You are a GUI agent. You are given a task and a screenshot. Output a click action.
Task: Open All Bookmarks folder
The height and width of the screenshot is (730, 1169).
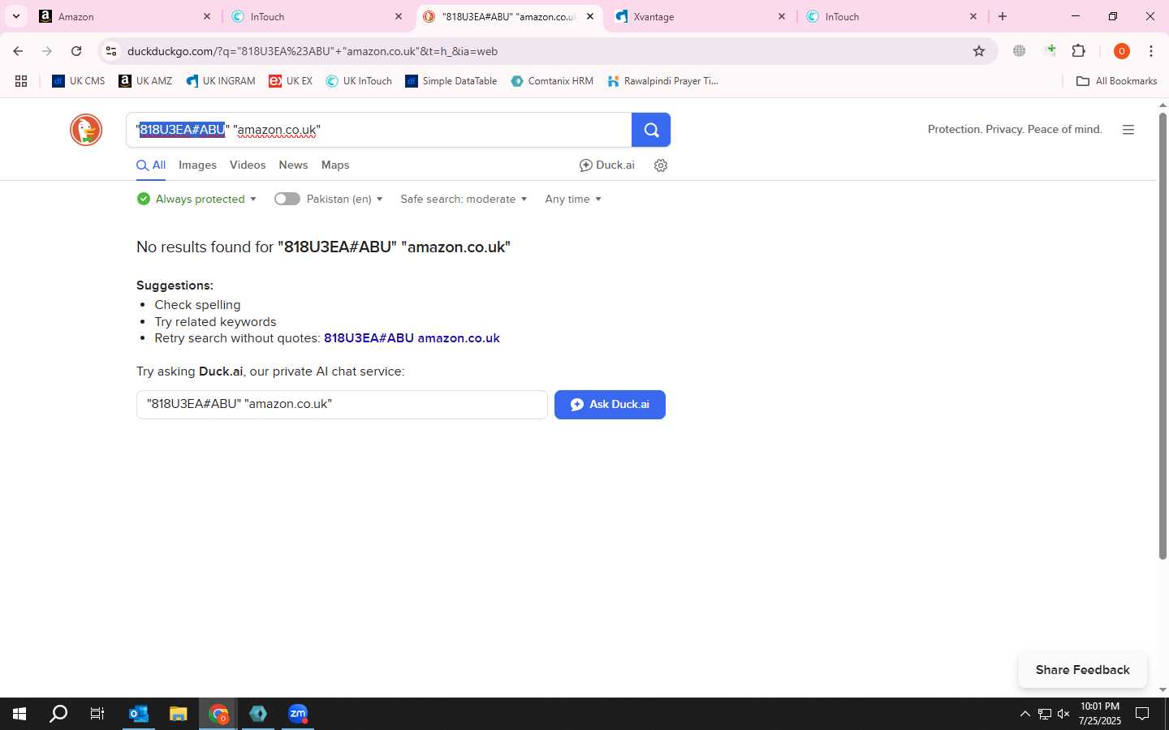click(1117, 81)
